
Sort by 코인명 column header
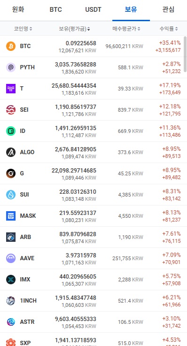pos(23,29)
